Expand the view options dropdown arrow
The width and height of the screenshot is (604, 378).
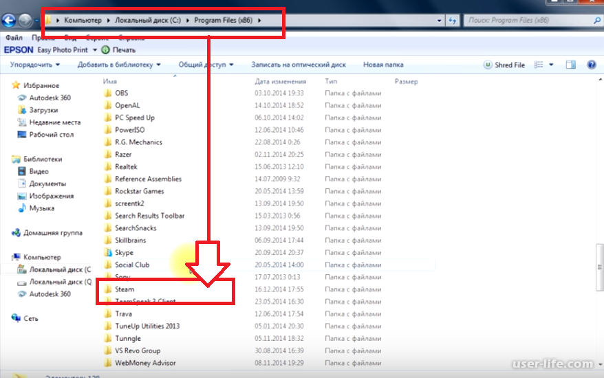click(551, 65)
